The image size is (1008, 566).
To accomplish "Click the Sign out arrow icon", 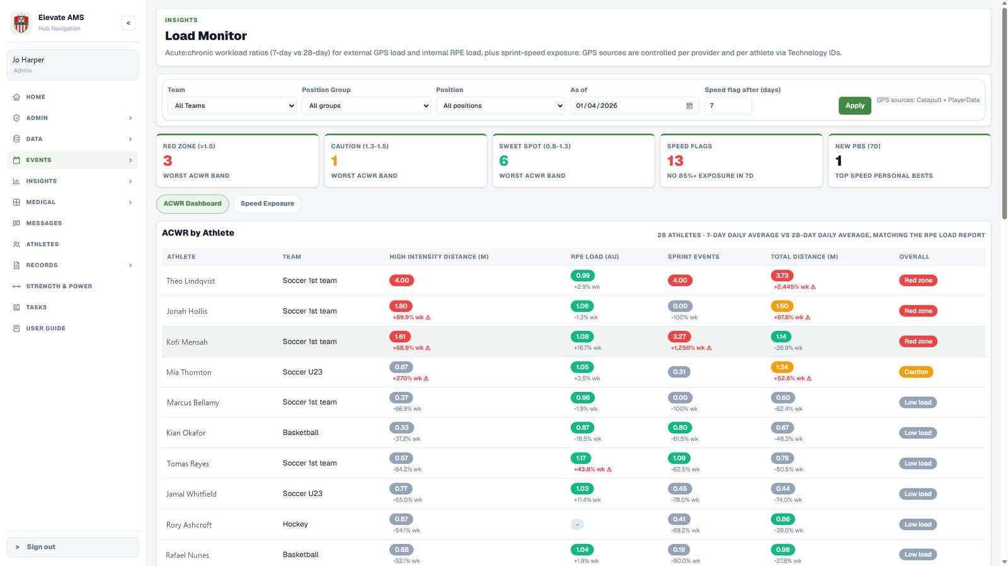I will [x=18, y=547].
